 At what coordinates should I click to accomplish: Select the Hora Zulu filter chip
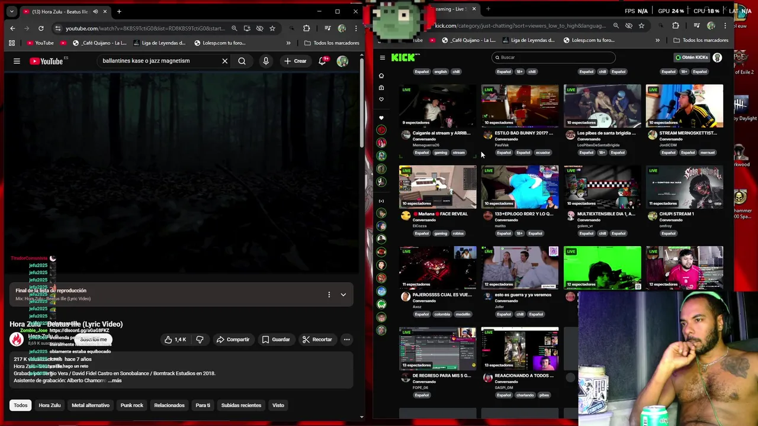pyautogui.click(x=50, y=405)
